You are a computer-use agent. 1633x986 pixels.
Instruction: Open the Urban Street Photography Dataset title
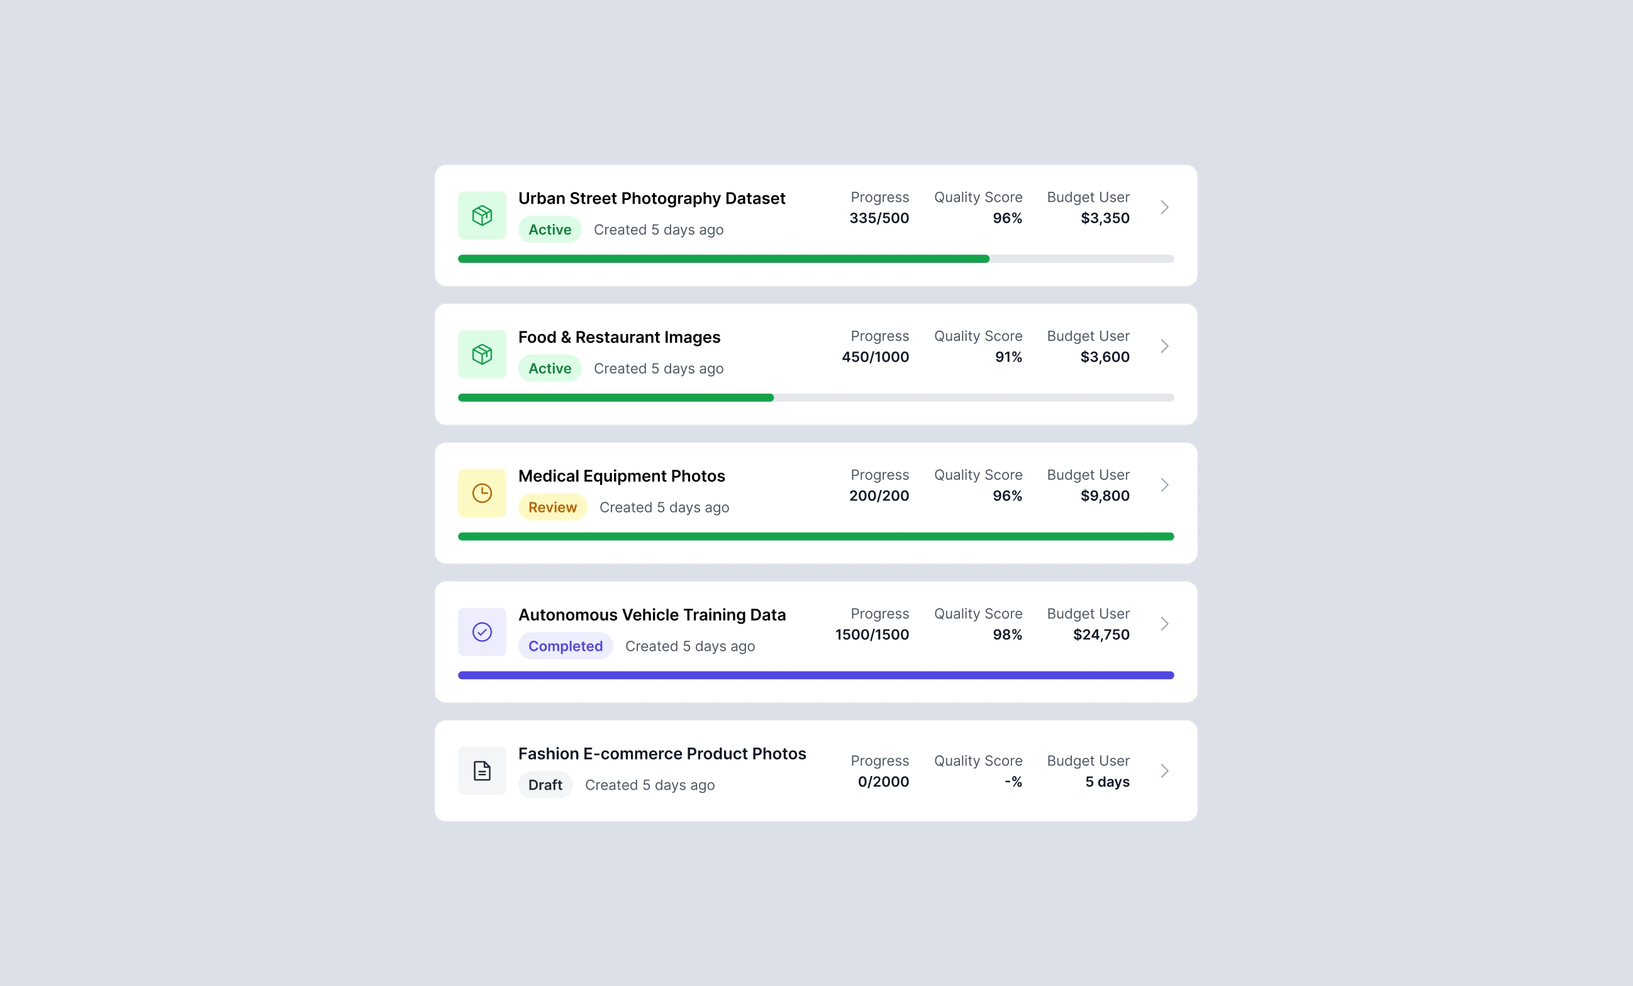click(x=651, y=198)
